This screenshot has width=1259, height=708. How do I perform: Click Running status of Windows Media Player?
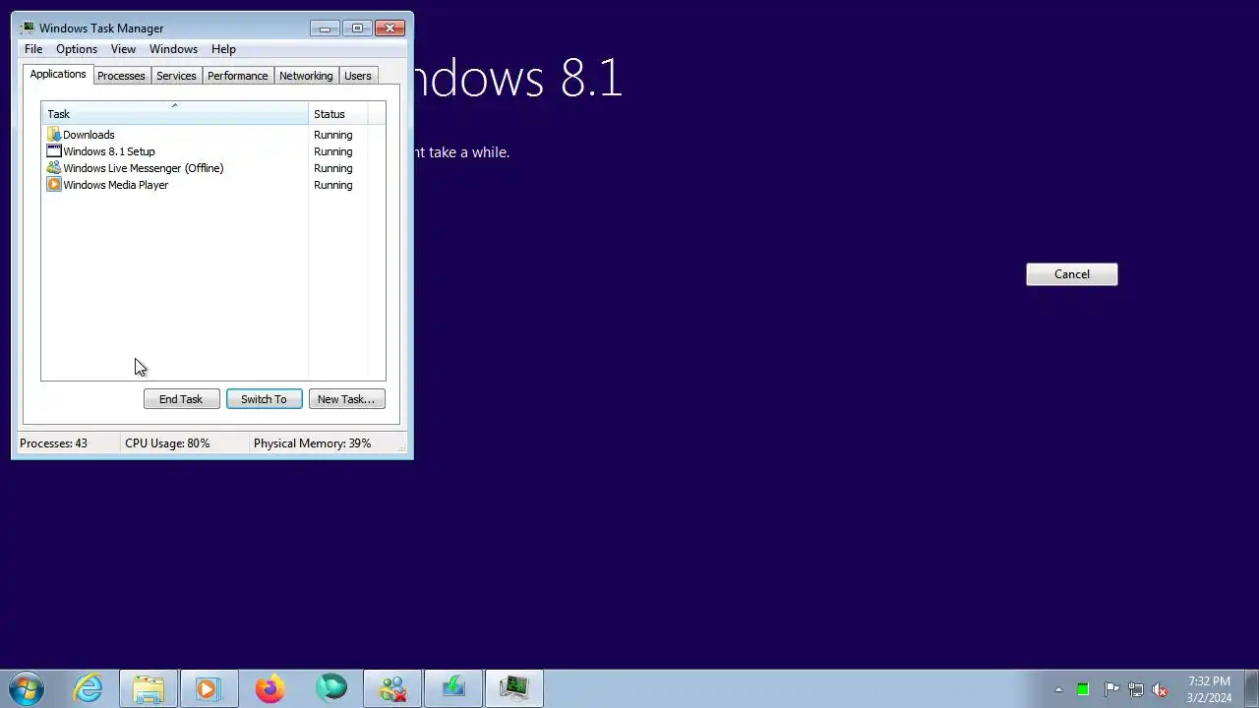click(x=332, y=185)
